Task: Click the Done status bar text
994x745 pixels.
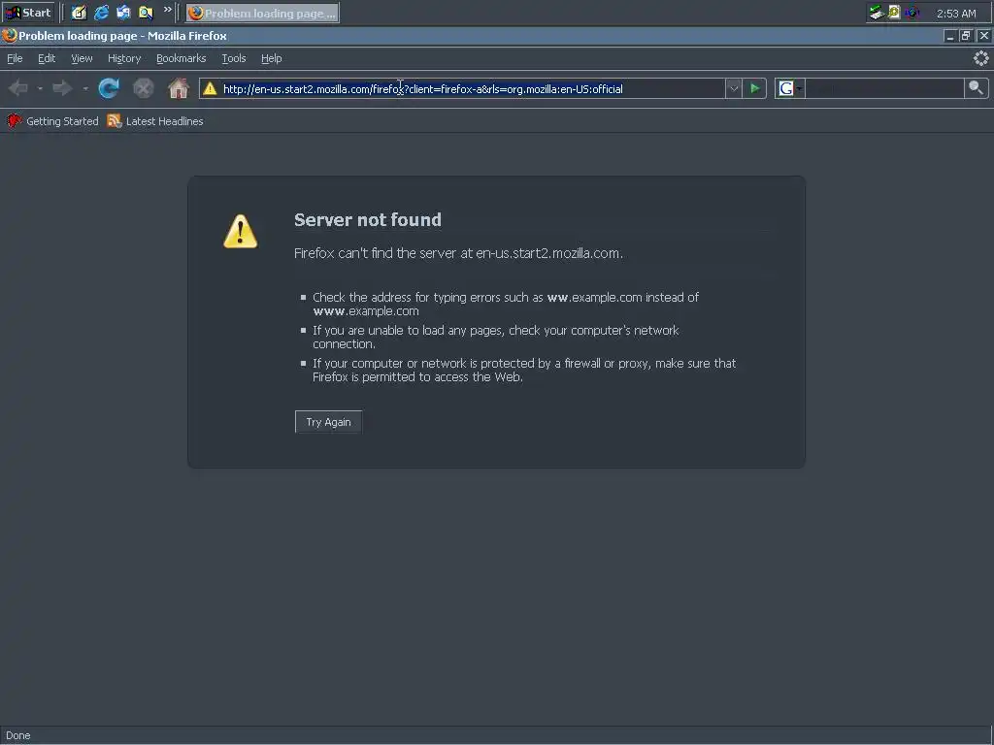Action: [x=17, y=735]
